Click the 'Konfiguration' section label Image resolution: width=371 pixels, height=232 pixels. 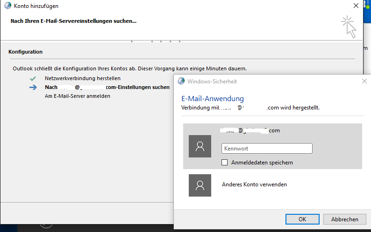(x=26, y=52)
